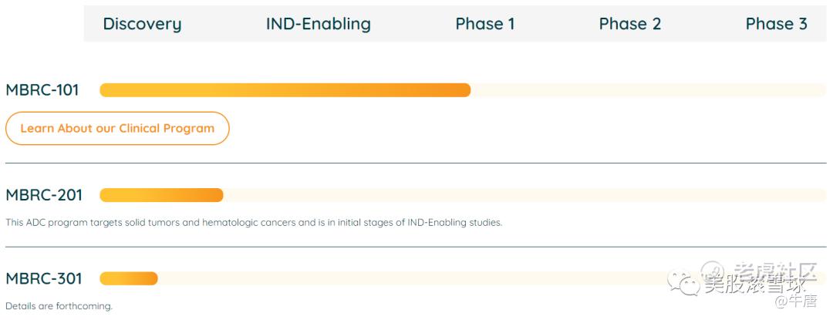The width and height of the screenshot is (833, 320).
Task: Select the MBRC-301 program label
Action: point(44,278)
